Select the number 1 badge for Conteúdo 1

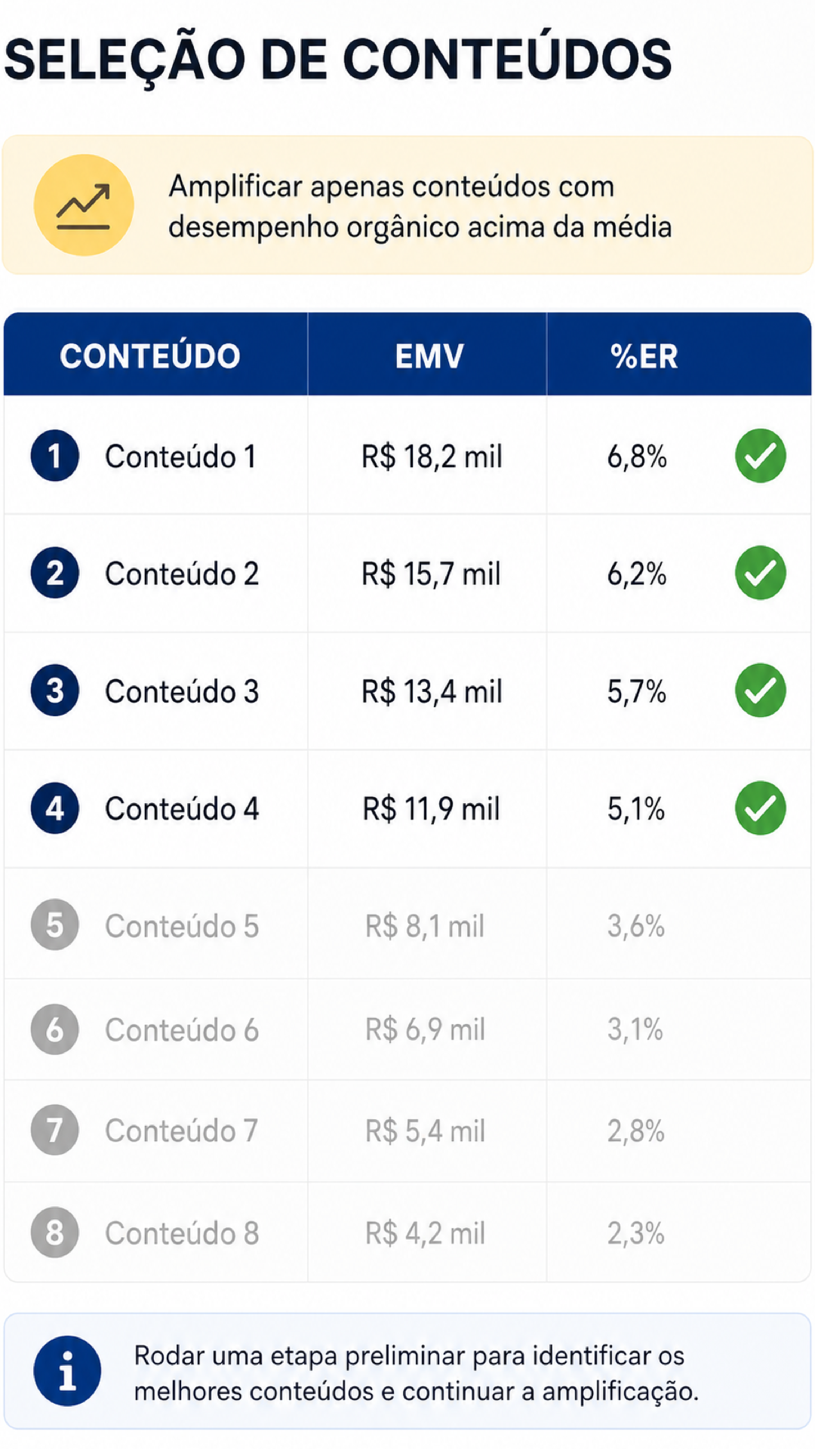pyautogui.click(x=54, y=456)
